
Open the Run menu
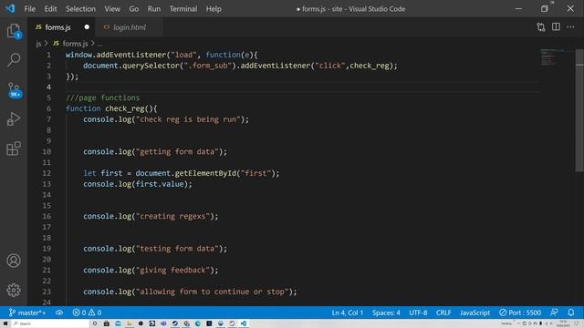tap(154, 9)
